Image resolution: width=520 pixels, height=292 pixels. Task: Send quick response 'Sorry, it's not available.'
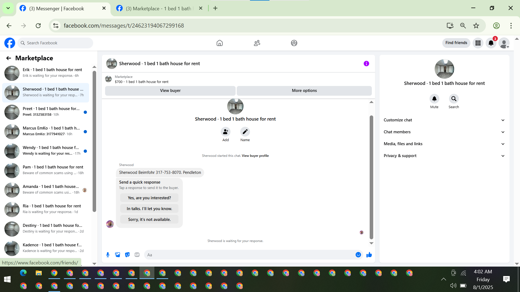(x=149, y=220)
